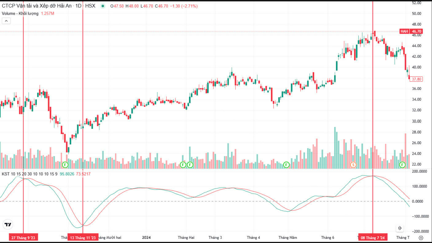Click the change value −1.30 (−2.71%)
This screenshot has width=432, height=243.
point(184,6)
